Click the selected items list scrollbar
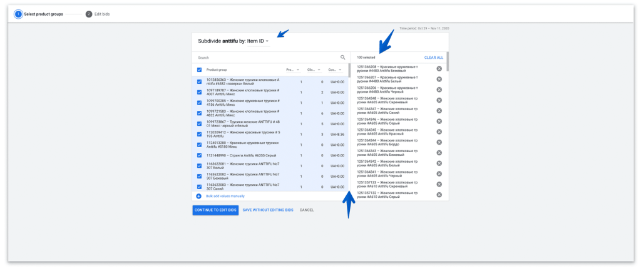 pyautogui.click(x=447, y=63)
